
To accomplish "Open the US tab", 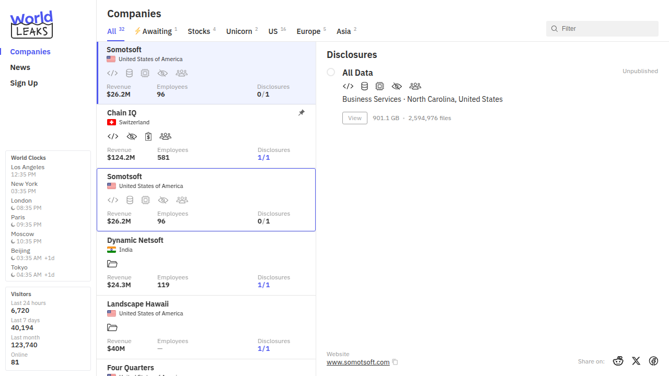I will (277, 31).
